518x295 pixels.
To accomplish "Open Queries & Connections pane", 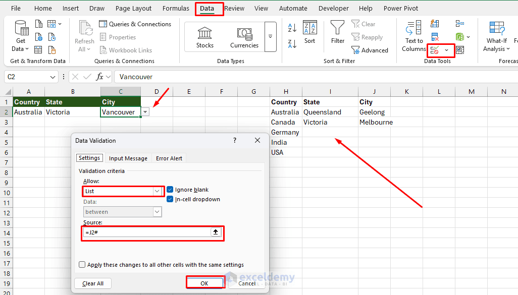I will click(x=135, y=24).
